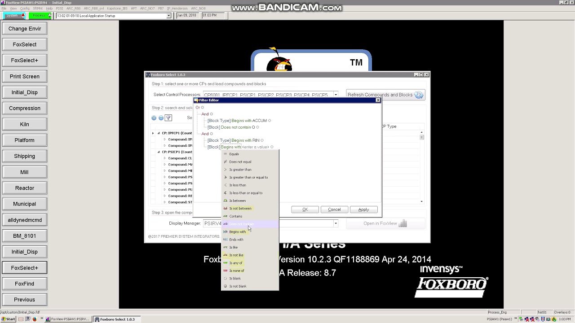575x323 pixels.
Task: Open the Select Control Processors dropdown
Action: point(336,95)
